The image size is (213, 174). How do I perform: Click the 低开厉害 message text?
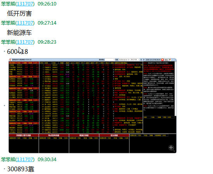tap(19, 14)
